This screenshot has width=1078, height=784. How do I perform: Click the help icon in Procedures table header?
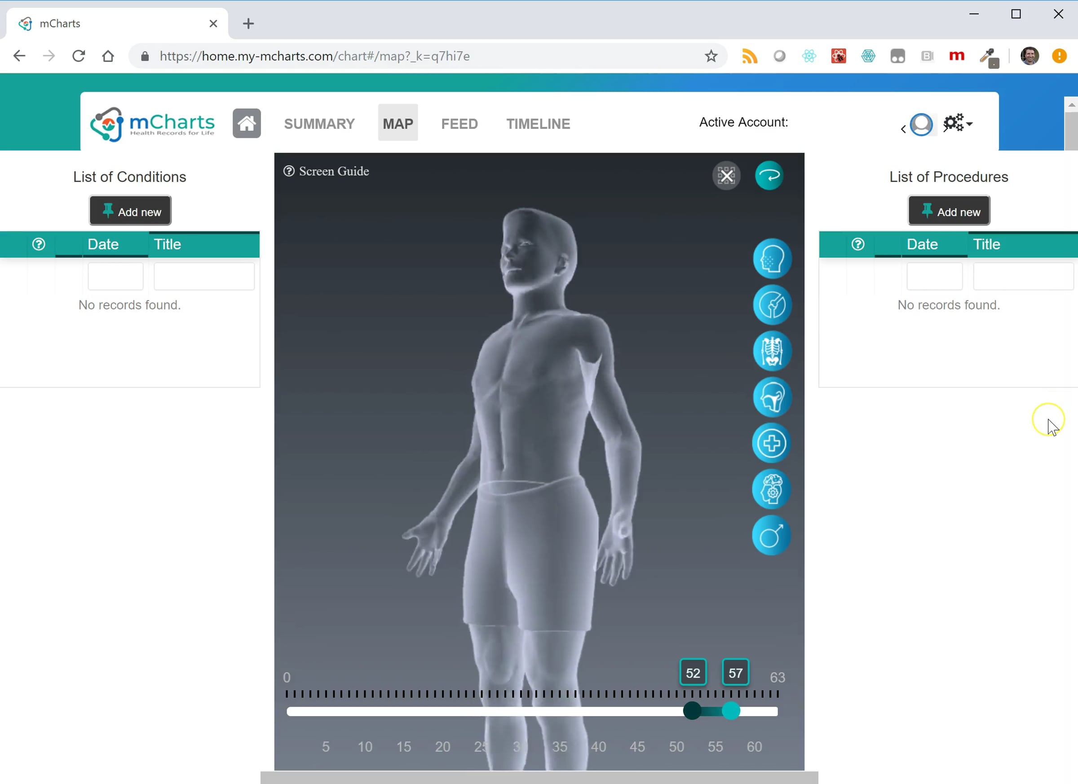click(858, 244)
